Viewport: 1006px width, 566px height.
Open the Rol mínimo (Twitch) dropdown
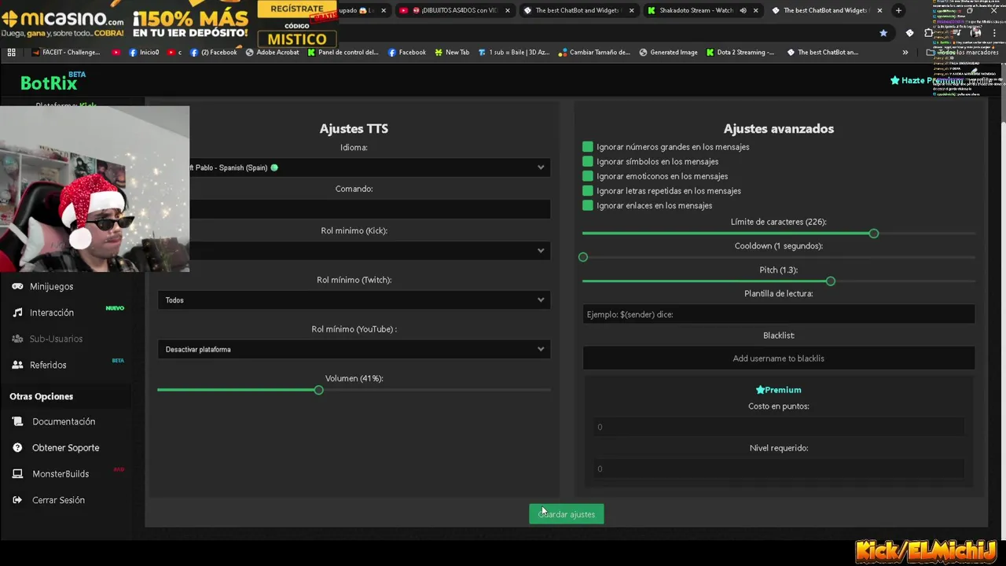(x=354, y=300)
